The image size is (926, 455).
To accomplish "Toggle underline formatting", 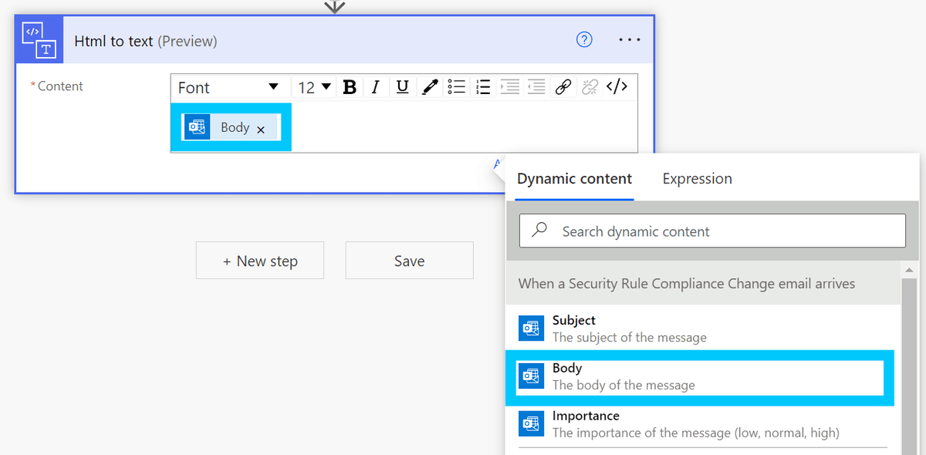I will coord(402,87).
